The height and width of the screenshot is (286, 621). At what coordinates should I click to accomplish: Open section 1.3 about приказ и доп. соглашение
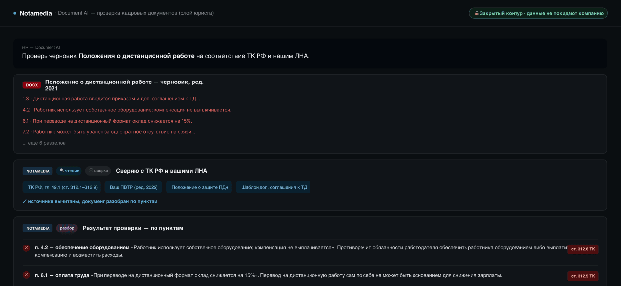point(111,99)
